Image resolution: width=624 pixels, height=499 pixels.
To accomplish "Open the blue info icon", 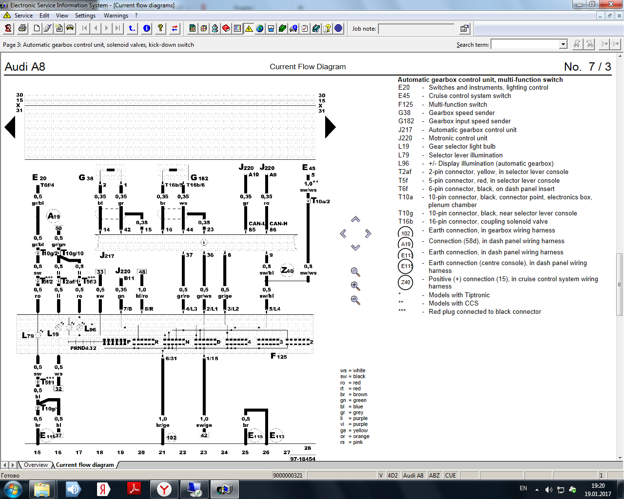I will (x=146, y=28).
